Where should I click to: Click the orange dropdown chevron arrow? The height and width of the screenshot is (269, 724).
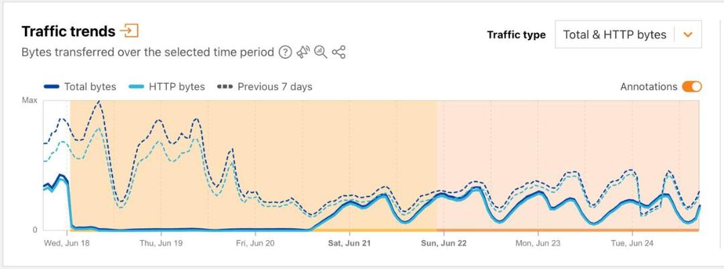688,35
